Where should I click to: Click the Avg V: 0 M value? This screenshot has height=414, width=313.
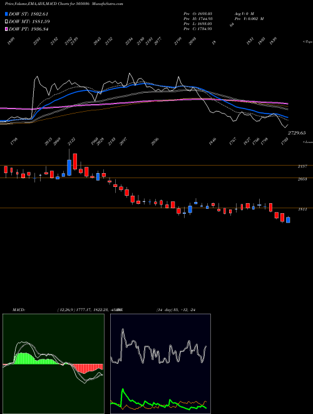pyautogui.click(x=244, y=14)
